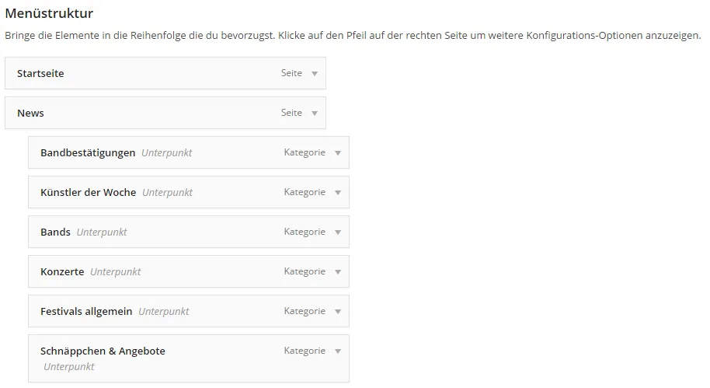The width and height of the screenshot is (710, 388).
Task: Click the Seite label on Startseite
Action: [x=291, y=73]
